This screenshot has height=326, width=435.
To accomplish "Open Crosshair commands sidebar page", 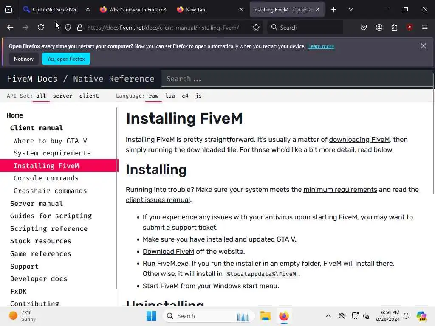I will [x=50, y=191].
